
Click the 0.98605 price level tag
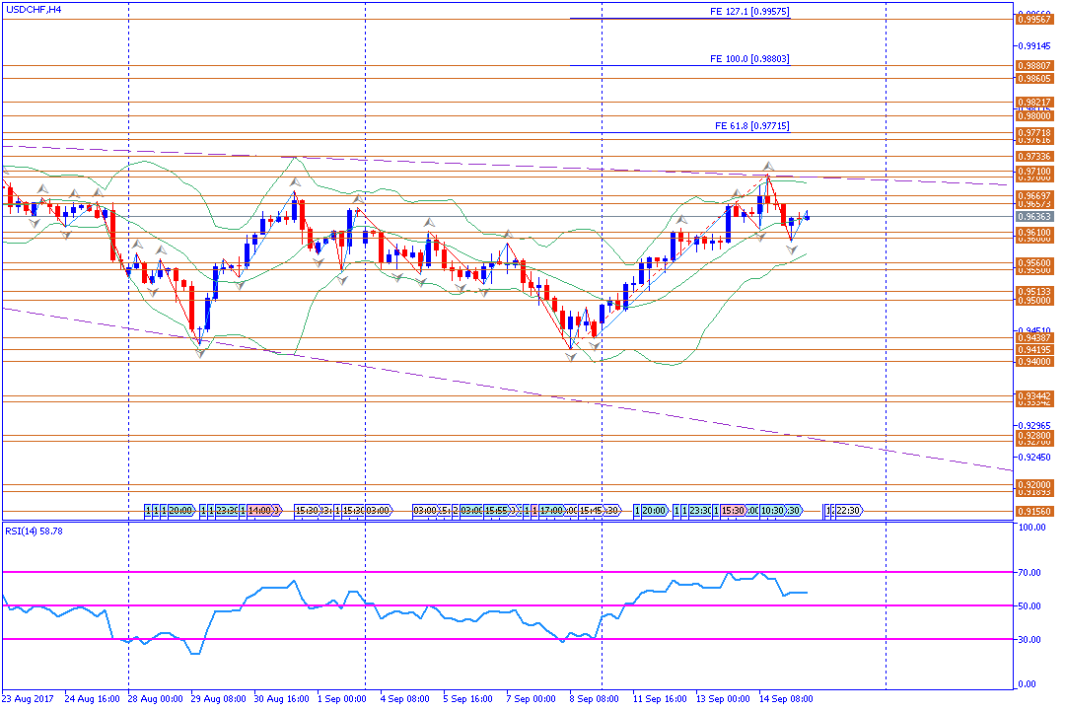click(x=1034, y=79)
